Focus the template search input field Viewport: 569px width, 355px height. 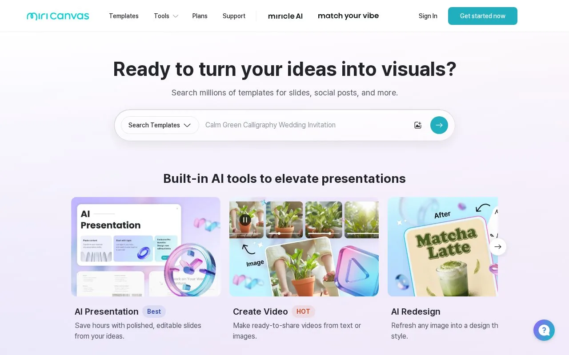306,125
